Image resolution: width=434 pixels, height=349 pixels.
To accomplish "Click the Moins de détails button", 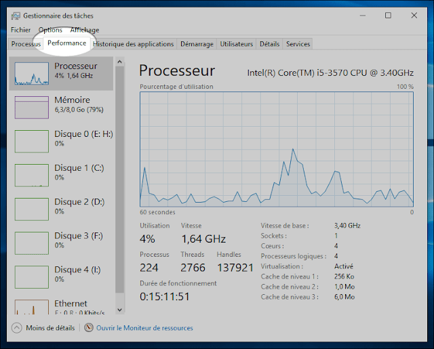I will (x=43, y=328).
